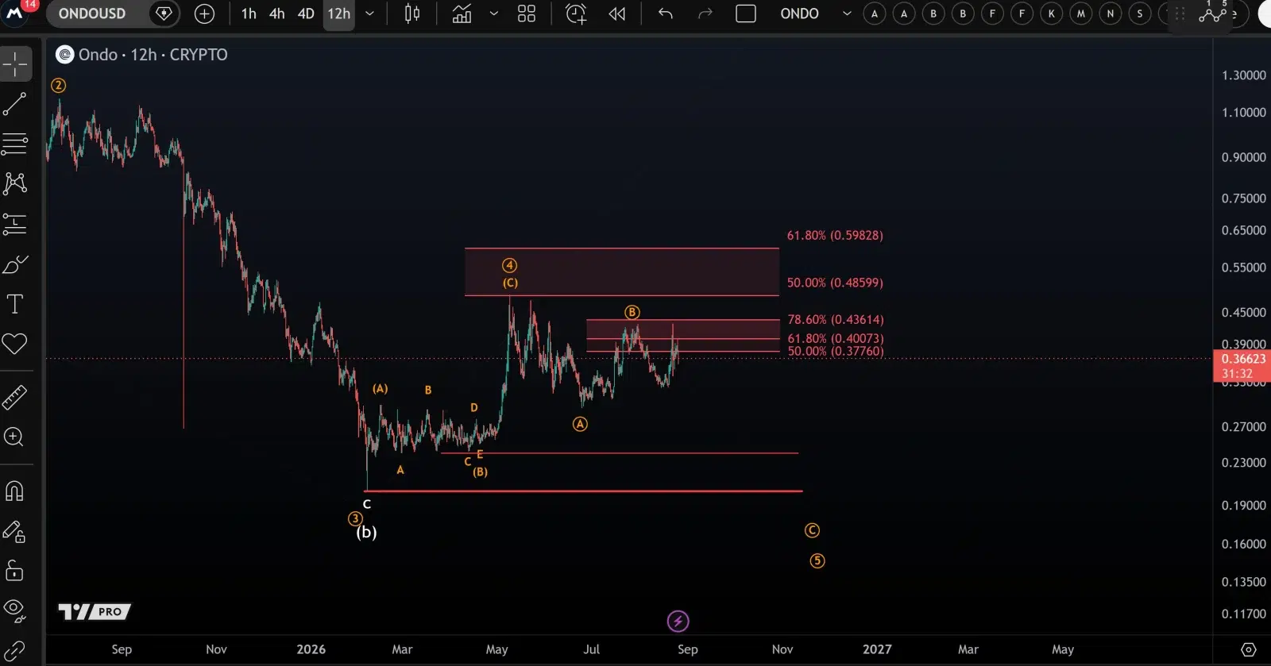
Task: Select the circled 5 wave label
Action: pyautogui.click(x=817, y=561)
